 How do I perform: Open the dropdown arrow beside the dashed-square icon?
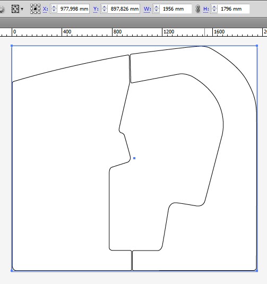tap(22, 8)
